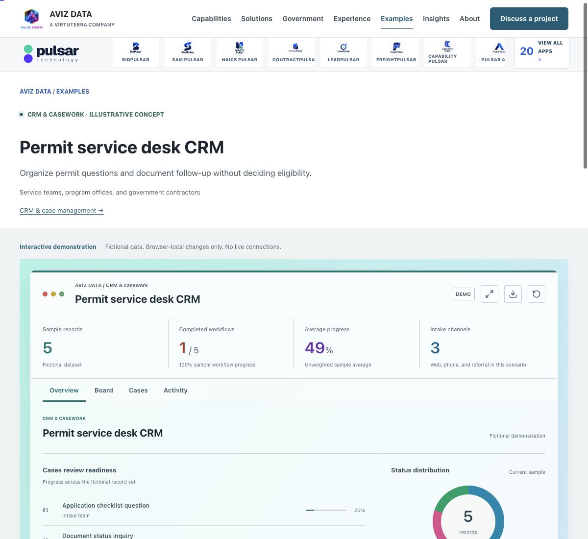Click the Status distribution heading
The width and height of the screenshot is (588, 539).
[420, 470]
